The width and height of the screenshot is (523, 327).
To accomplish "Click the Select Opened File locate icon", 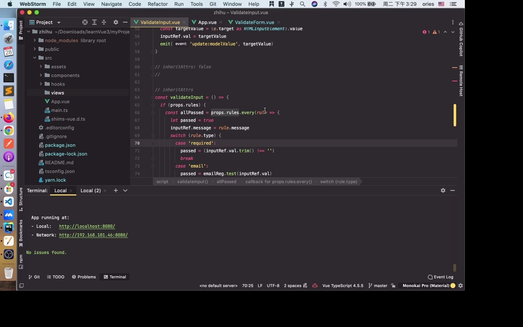I will click(x=85, y=22).
